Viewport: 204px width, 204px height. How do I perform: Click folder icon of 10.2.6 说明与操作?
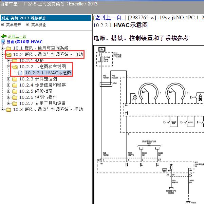(x=15, y=97)
